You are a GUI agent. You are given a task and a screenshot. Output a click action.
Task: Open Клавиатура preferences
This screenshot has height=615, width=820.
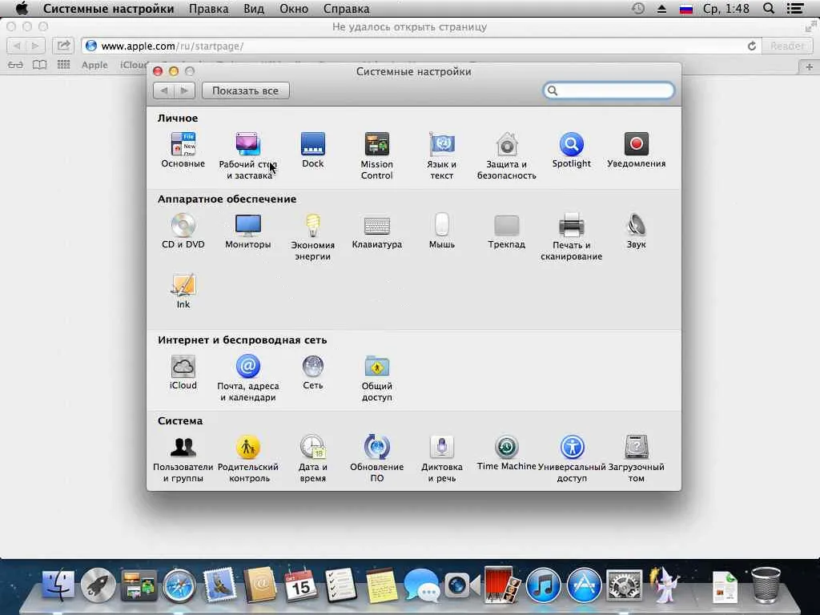[x=376, y=231]
